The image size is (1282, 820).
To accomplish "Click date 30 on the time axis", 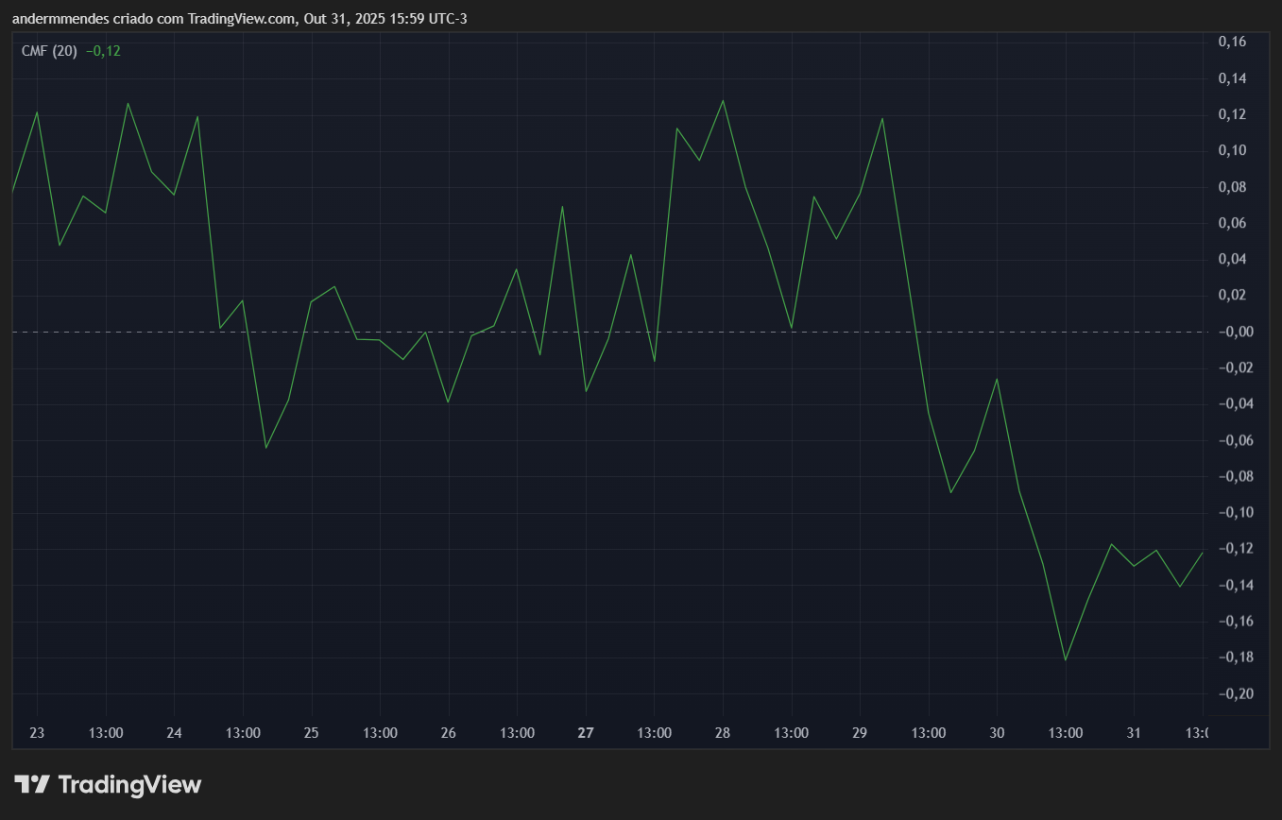I will pos(997,733).
